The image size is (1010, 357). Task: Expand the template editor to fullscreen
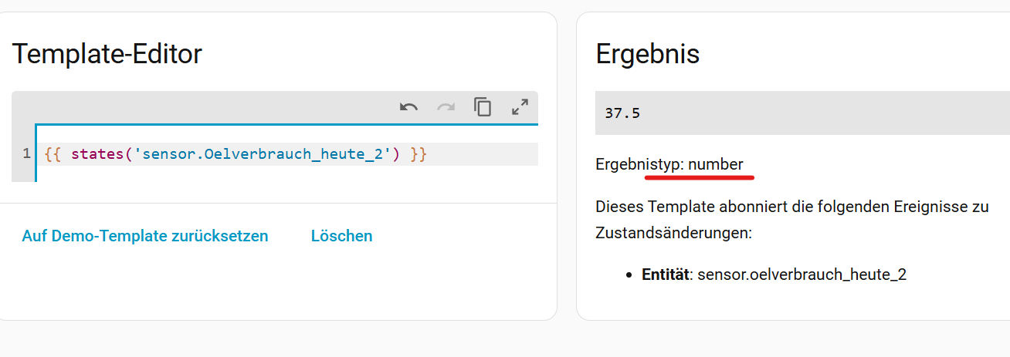pos(520,107)
